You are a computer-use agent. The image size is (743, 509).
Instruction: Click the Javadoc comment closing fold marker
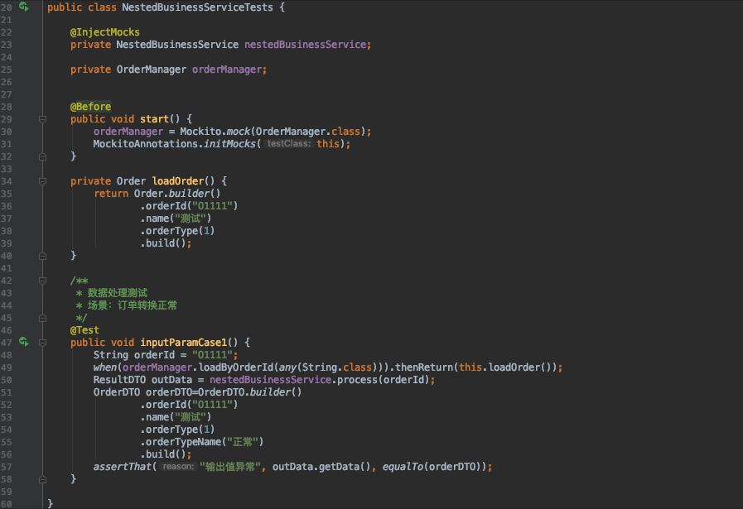tap(42, 318)
